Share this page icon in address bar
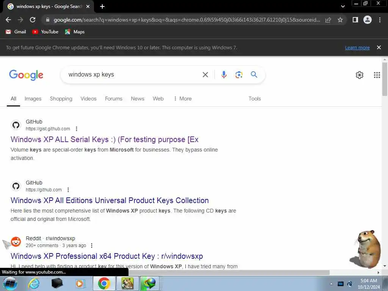The image size is (388, 291). (328, 20)
